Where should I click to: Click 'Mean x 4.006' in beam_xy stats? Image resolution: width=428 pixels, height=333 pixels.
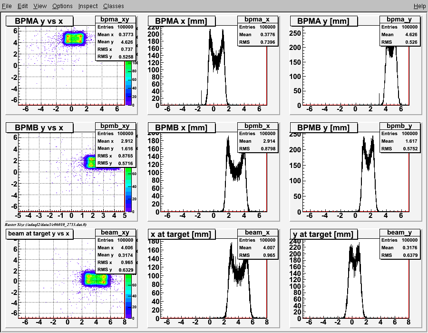point(116,247)
